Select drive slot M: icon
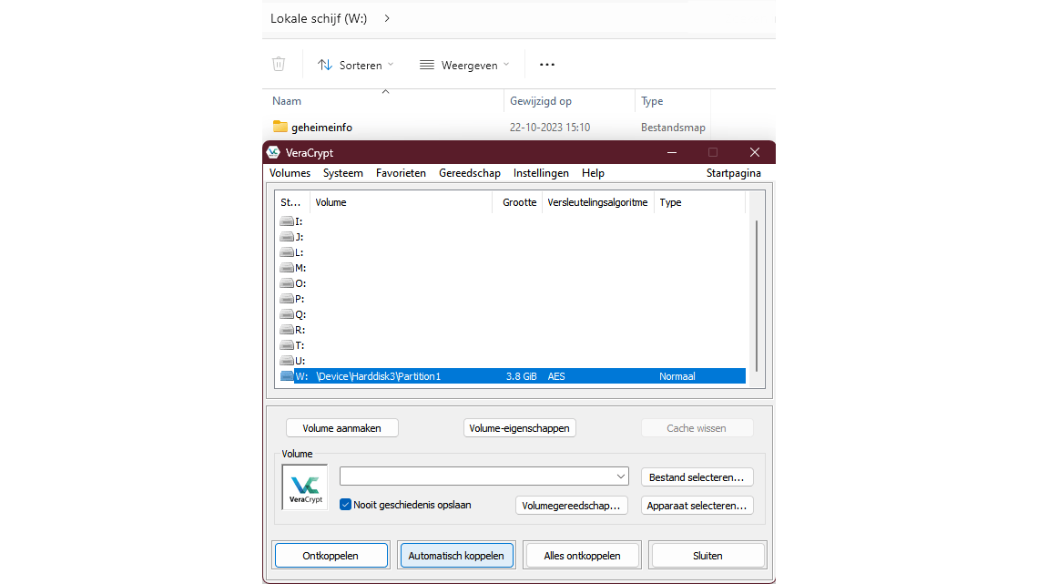Screen dimensions: 1038x584 [287, 268]
